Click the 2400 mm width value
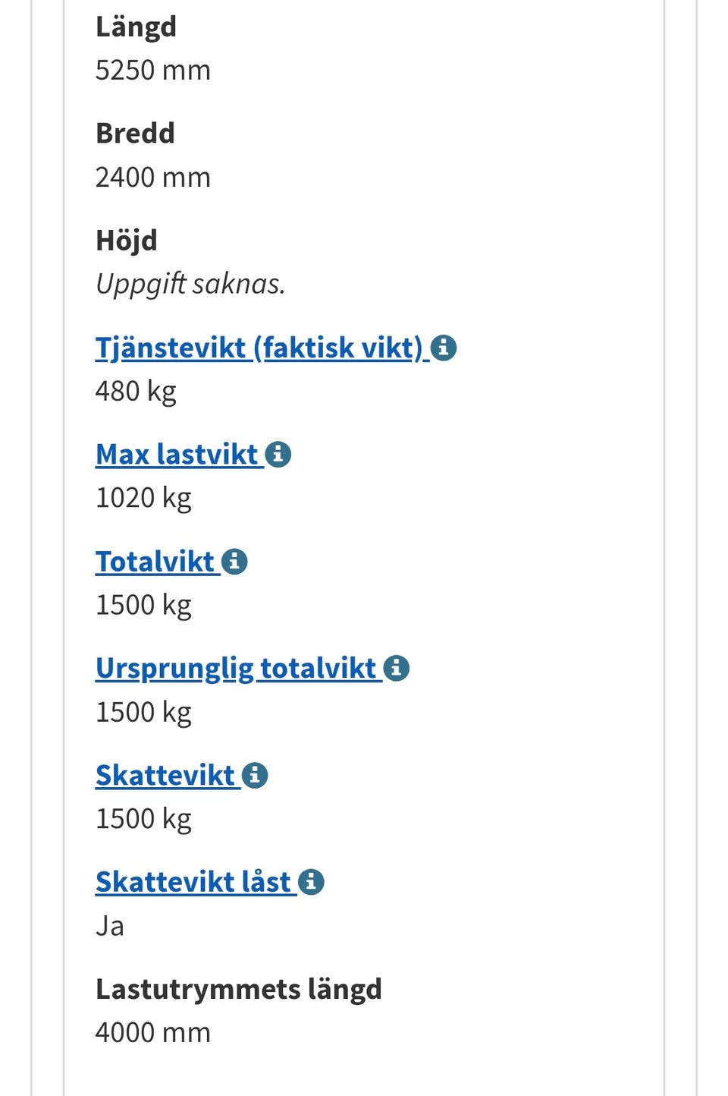 (152, 178)
